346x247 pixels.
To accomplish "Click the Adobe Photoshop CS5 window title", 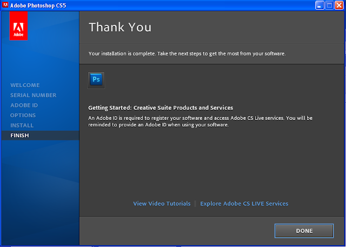I will (38, 5).
